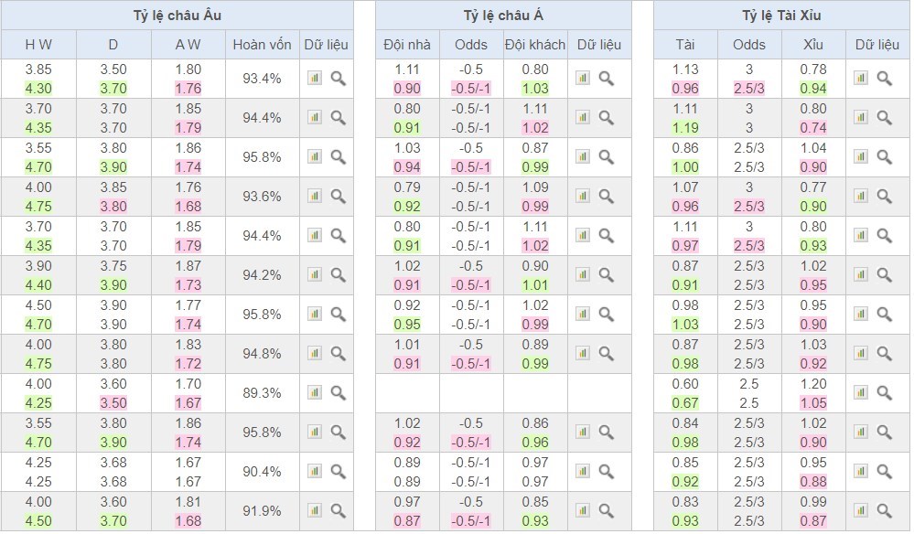Click chart icon in the 93.4% payout row
This screenshot has height=534, width=914.
[x=315, y=79]
